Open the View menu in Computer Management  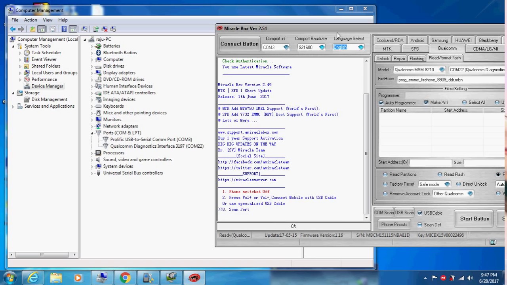tap(48, 20)
